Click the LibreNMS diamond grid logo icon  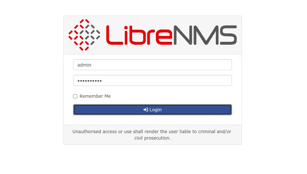(84, 35)
